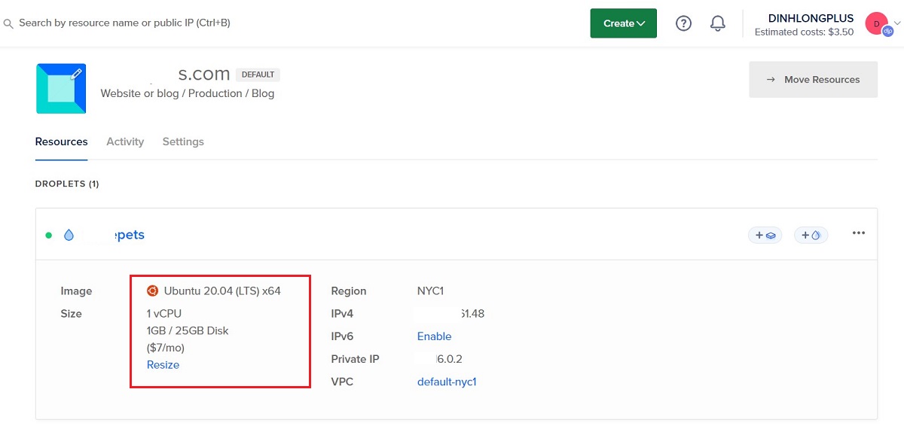
Task: Click the search magnifier icon
Action: pyautogui.click(x=8, y=23)
